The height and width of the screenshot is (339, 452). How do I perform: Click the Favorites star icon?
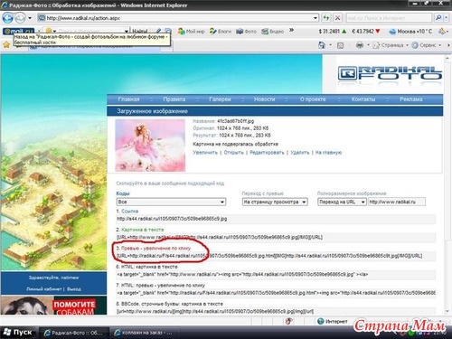tap(6, 45)
